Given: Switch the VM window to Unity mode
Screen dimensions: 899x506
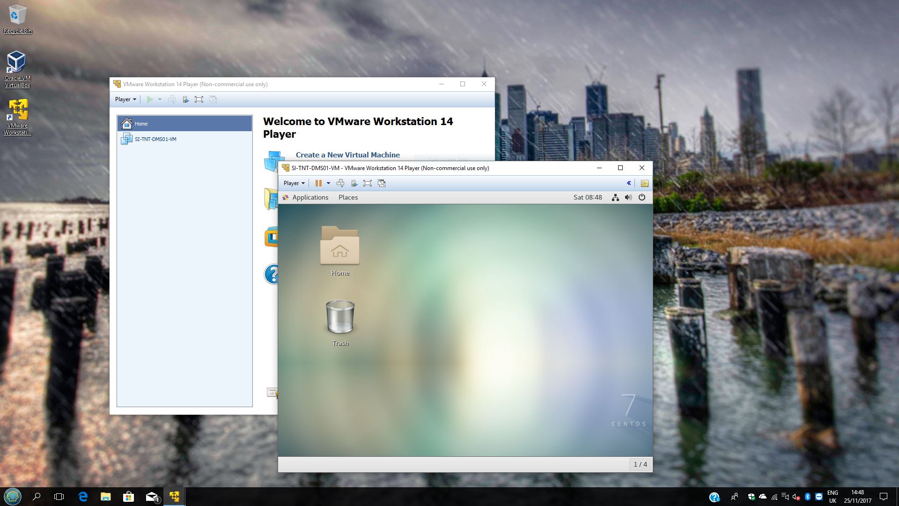Looking at the screenshot, I should coord(382,183).
